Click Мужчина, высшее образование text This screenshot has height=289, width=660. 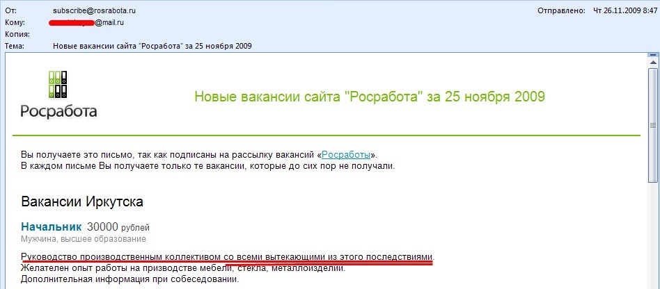84,239
